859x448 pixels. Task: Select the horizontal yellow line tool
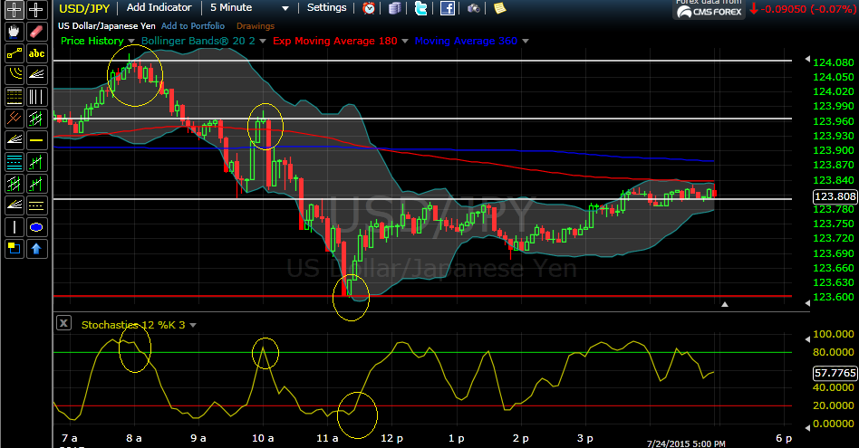click(36, 140)
